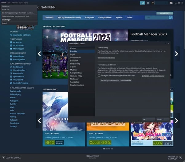185x162 pixels.
Task: Open Poengbutikken tab
Action: 105,18
